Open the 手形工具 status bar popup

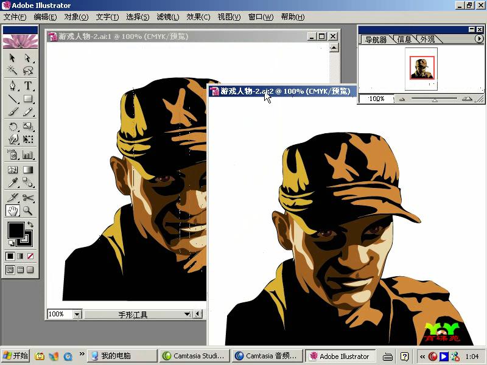(187, 314)
